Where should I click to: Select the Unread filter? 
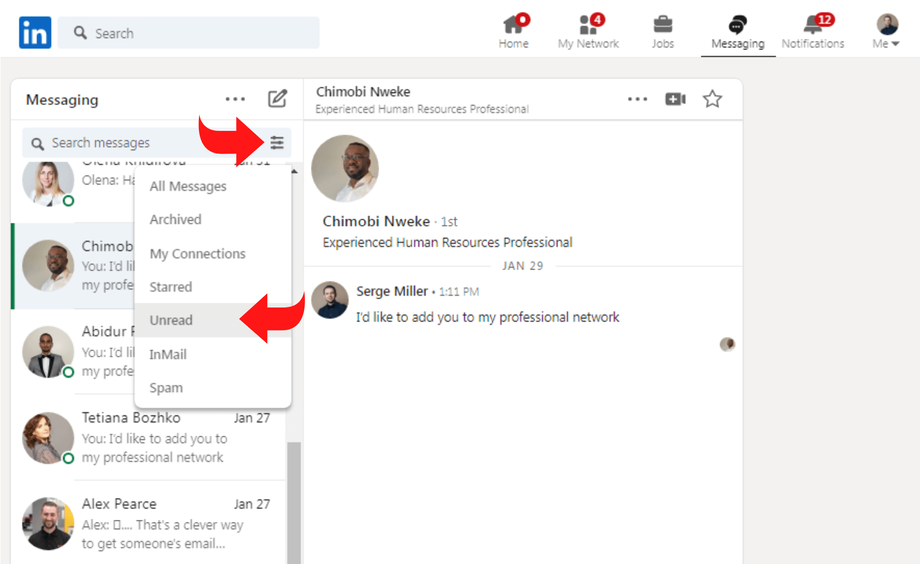coord(170,320)
